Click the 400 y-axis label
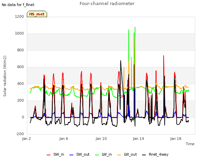 (x=20, y=84)
